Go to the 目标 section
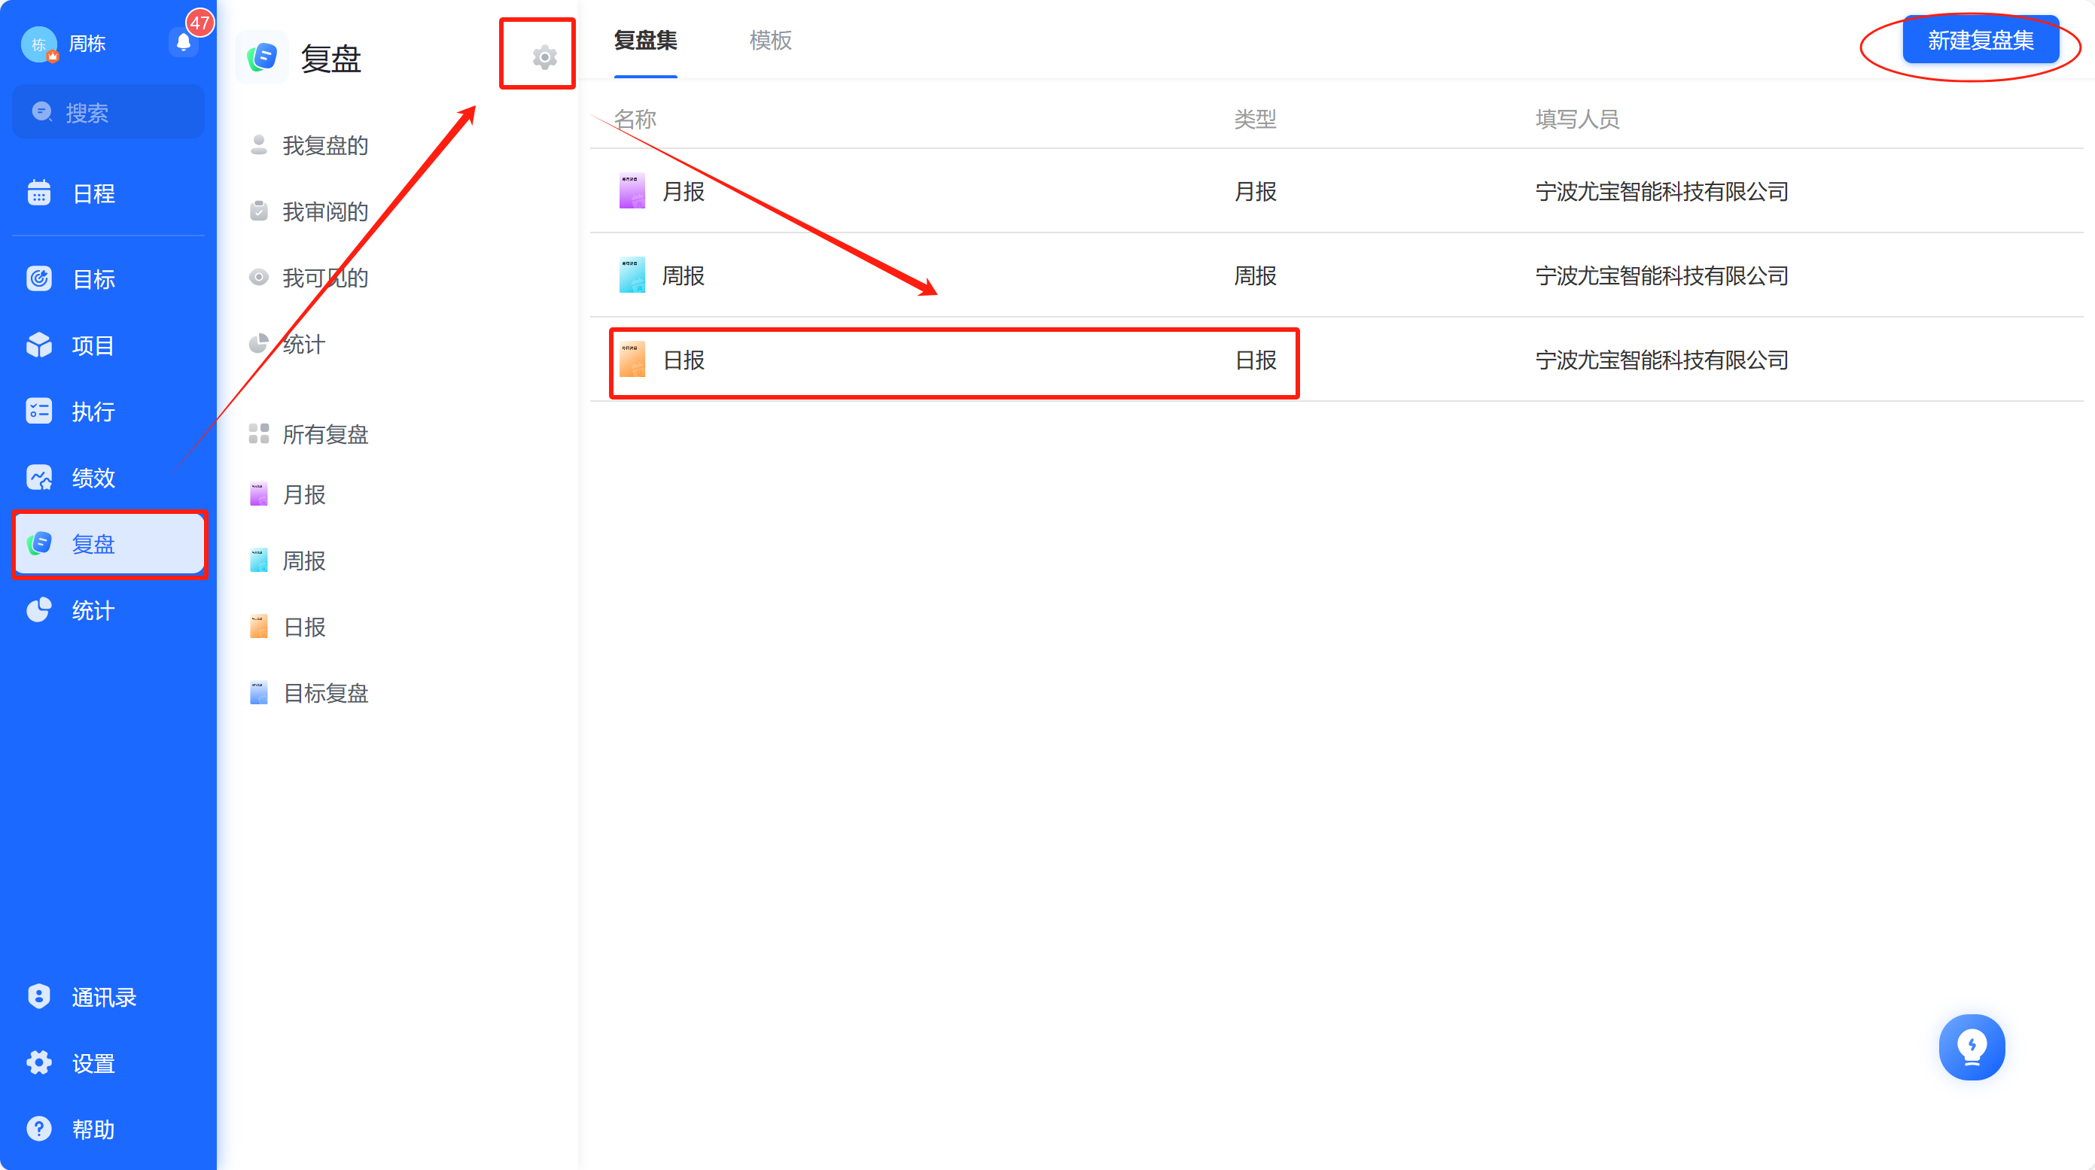The image size is (2095, 1170). (x=108, y=279)
